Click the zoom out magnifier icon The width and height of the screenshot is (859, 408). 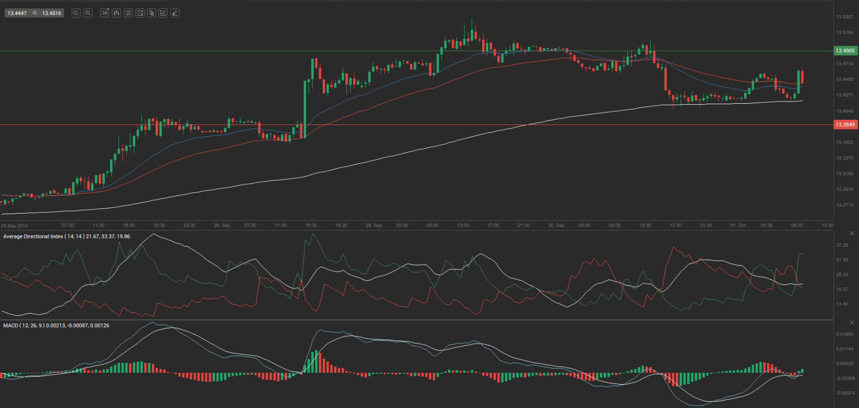pyautogui.click(x=76, y=13)
